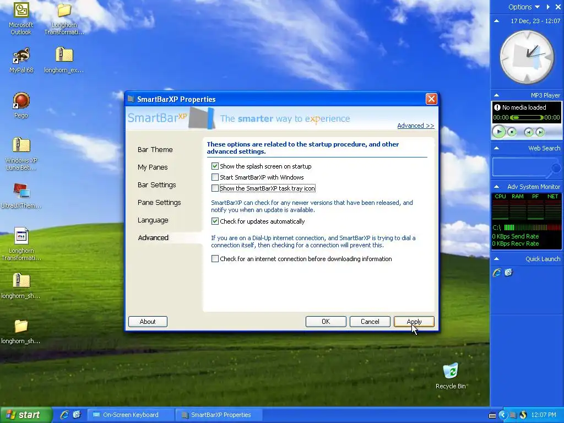Switch to On-Screen Keyboard taskbar button
The image size is (564, 423).
131,415
